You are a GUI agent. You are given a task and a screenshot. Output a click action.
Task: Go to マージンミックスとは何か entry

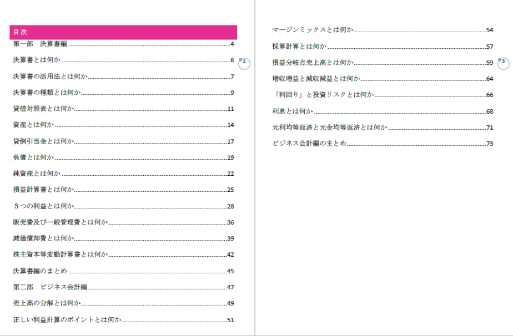(313, 30)
